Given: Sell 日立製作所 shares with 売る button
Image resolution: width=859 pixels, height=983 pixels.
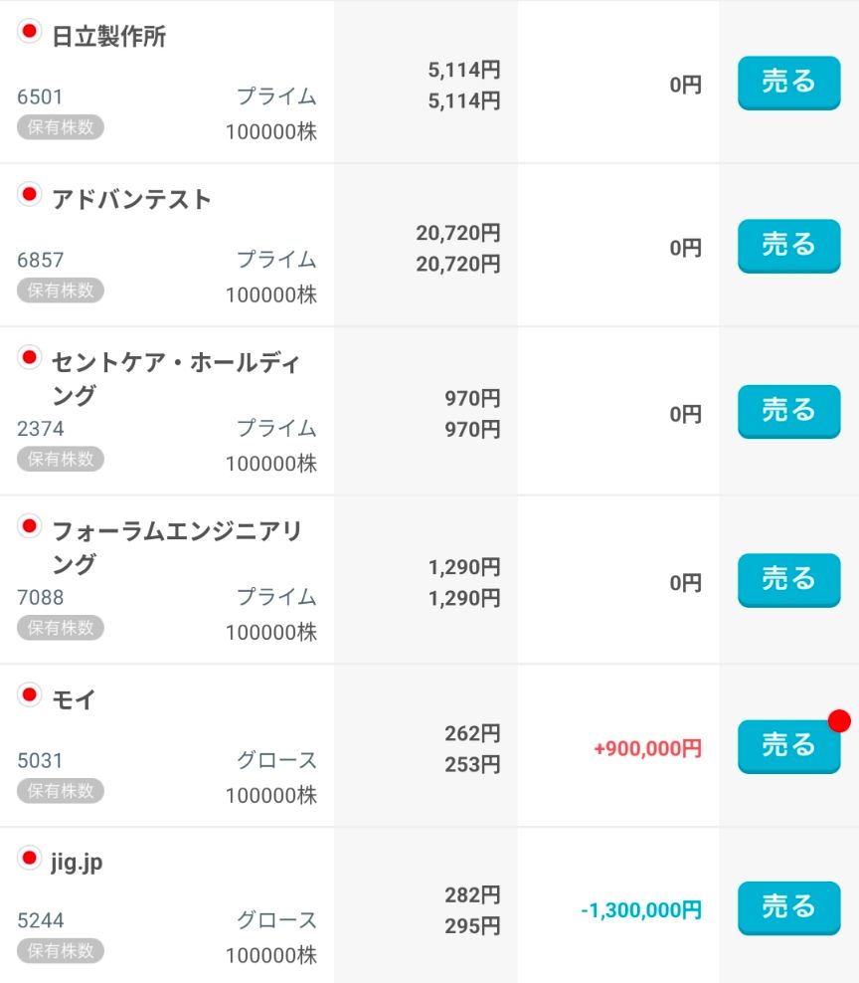Looking at the screenshot, I should tap(788, 83).
